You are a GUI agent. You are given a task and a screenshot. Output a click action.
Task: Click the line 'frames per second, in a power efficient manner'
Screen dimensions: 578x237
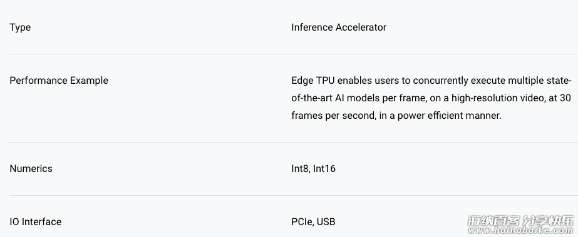click(x=396, y=116)
